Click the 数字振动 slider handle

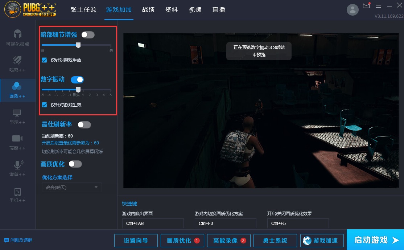tap(78, 90)
